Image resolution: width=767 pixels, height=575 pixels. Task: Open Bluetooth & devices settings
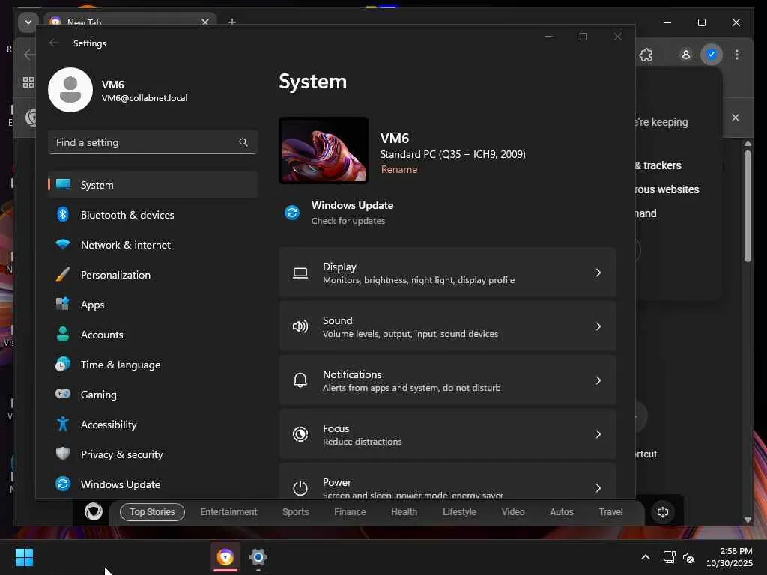point(153,215)
